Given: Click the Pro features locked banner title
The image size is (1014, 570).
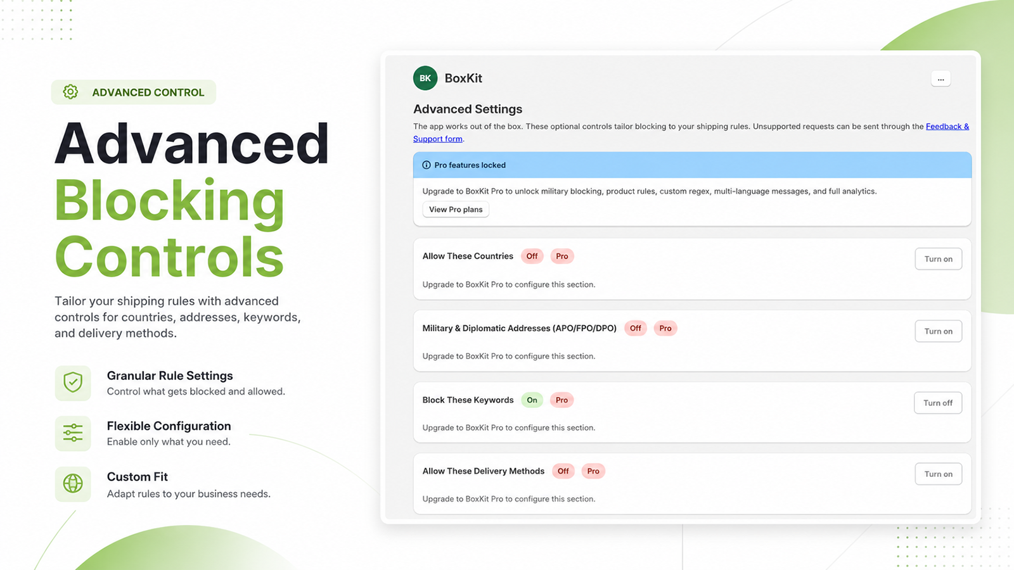Looking at the screenshot, I should pos(470,165).
